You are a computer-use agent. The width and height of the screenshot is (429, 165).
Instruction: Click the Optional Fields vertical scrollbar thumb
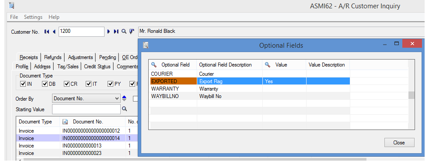412,95
